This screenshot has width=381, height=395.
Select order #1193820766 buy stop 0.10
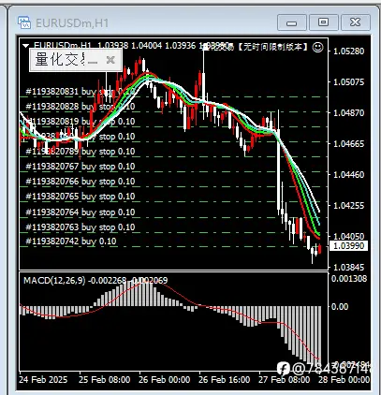81,182
